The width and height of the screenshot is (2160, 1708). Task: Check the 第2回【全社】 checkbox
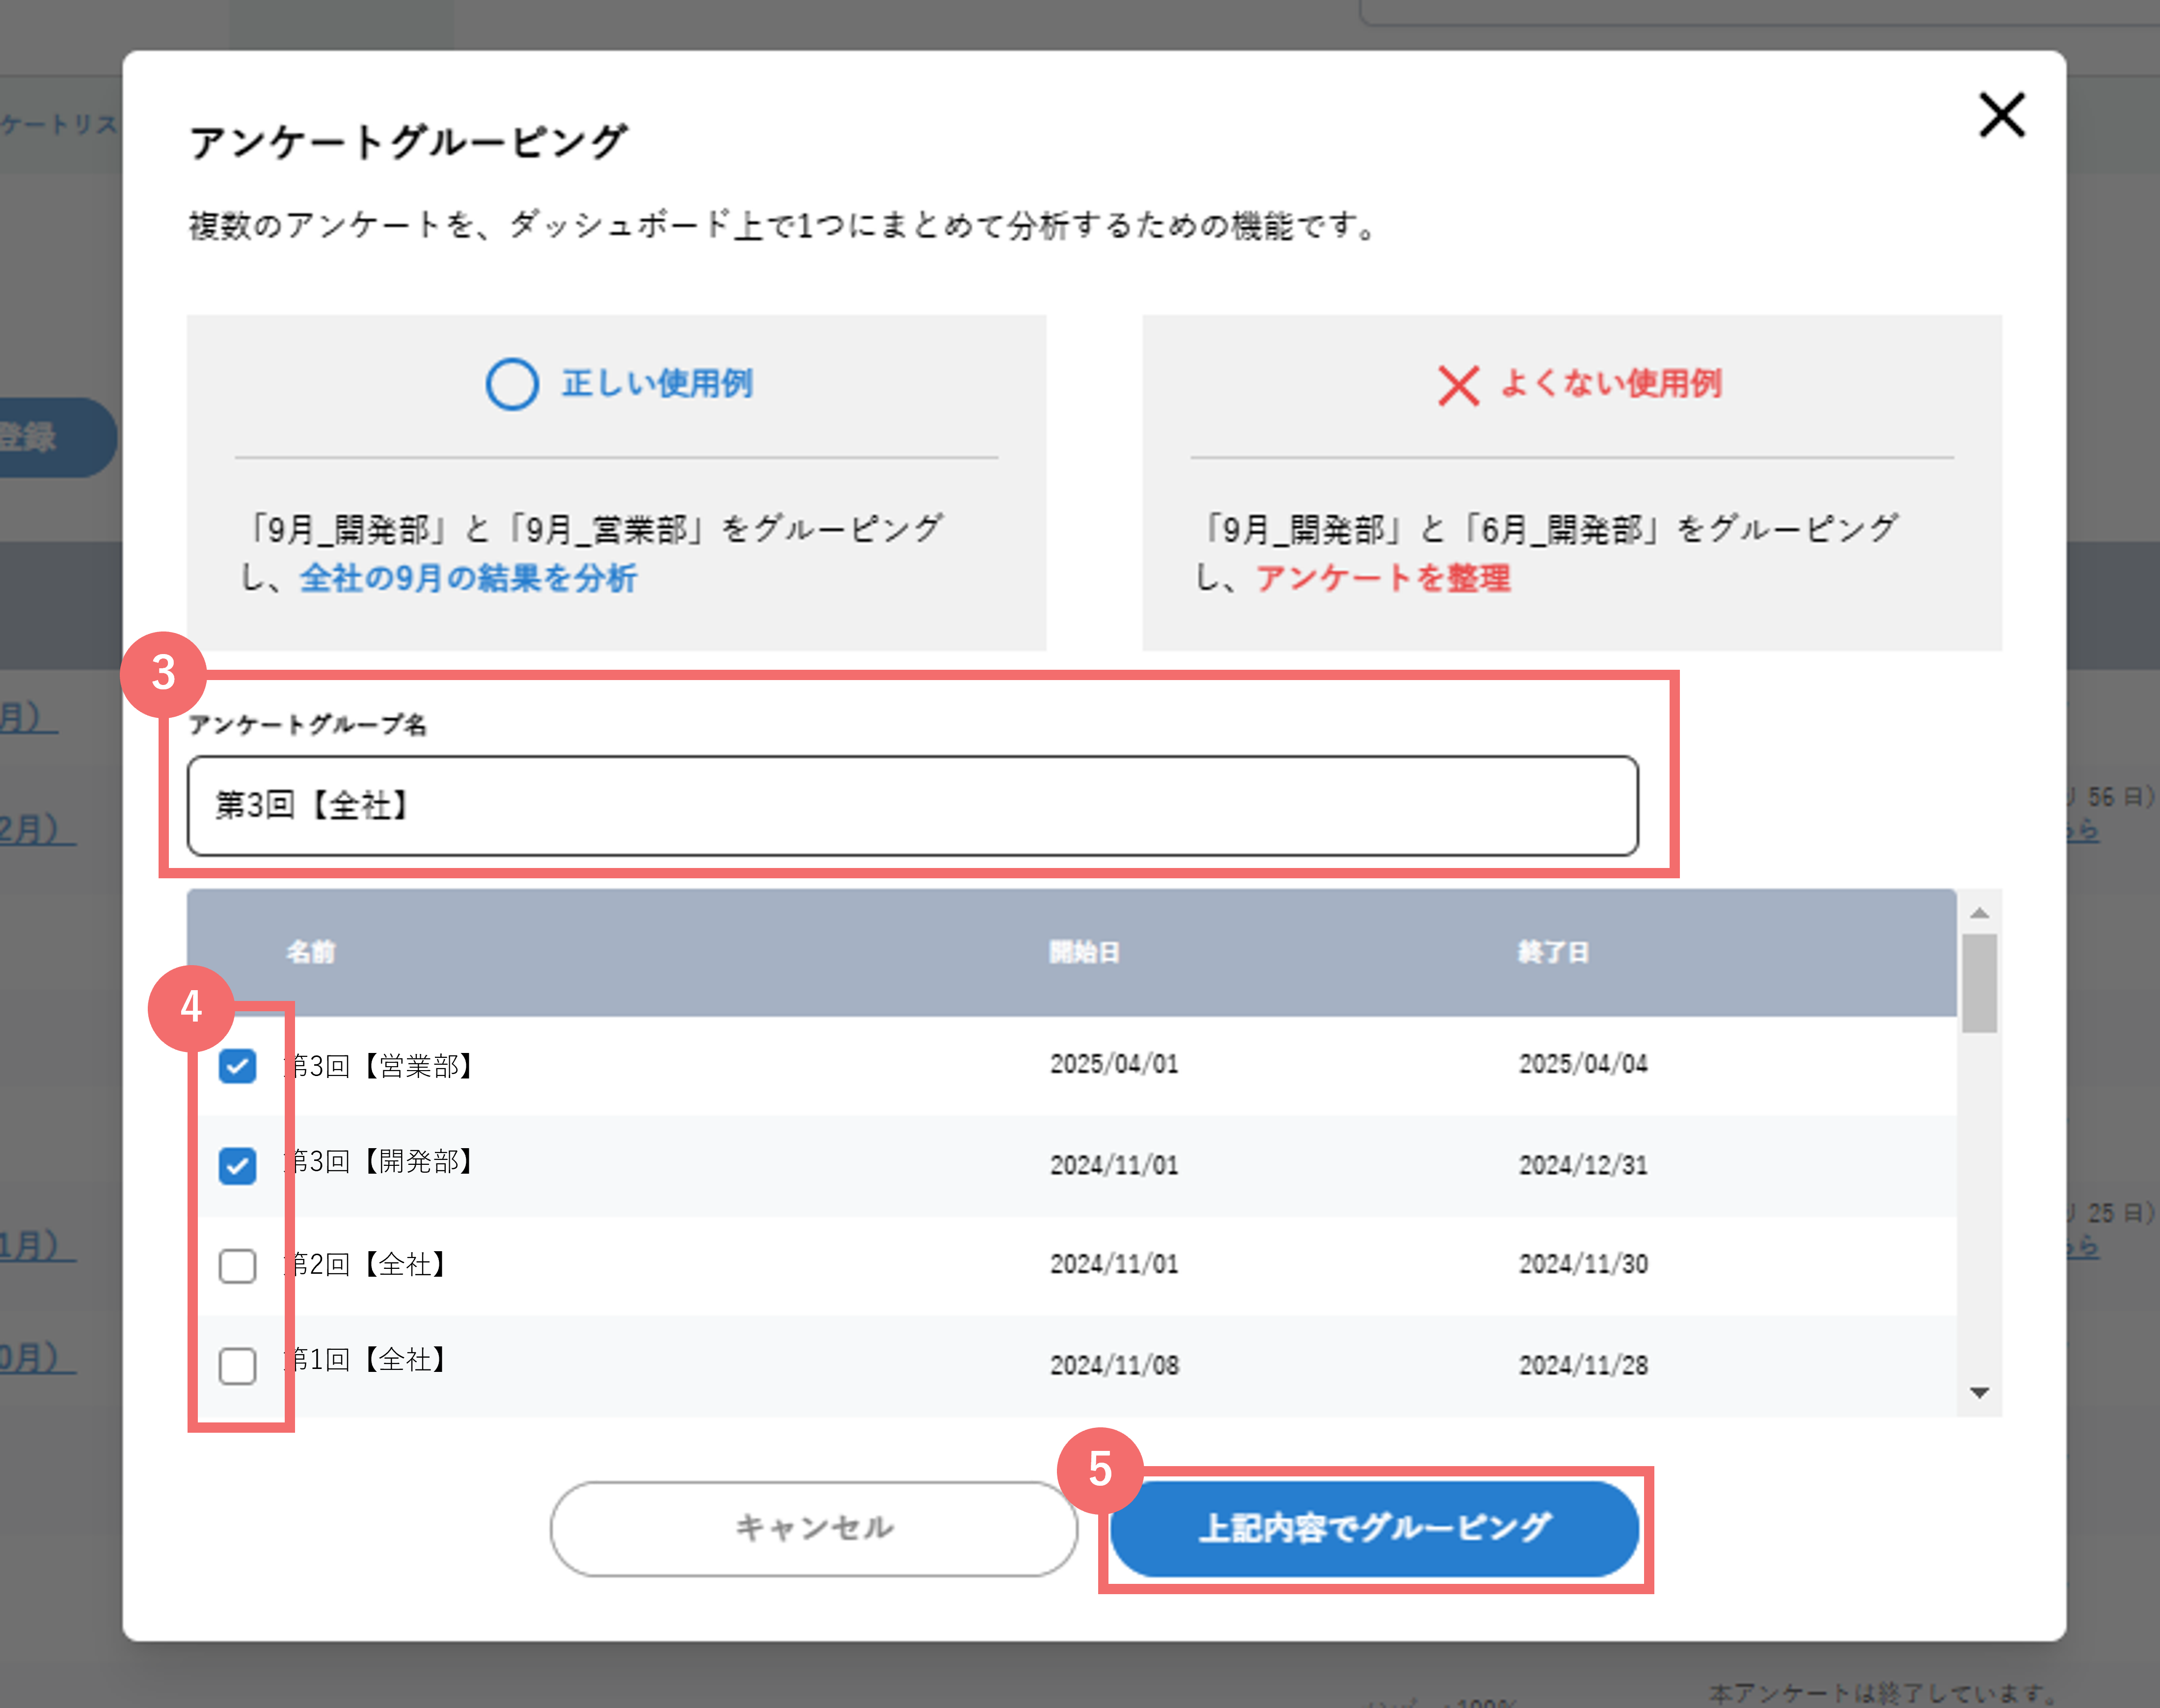(x=237, y=1265)
